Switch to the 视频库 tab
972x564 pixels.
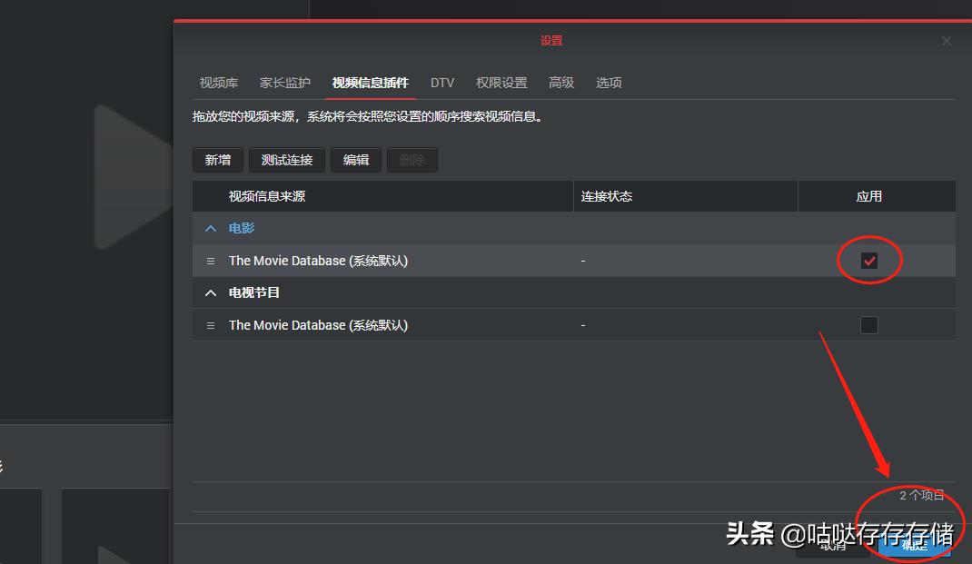217,83
